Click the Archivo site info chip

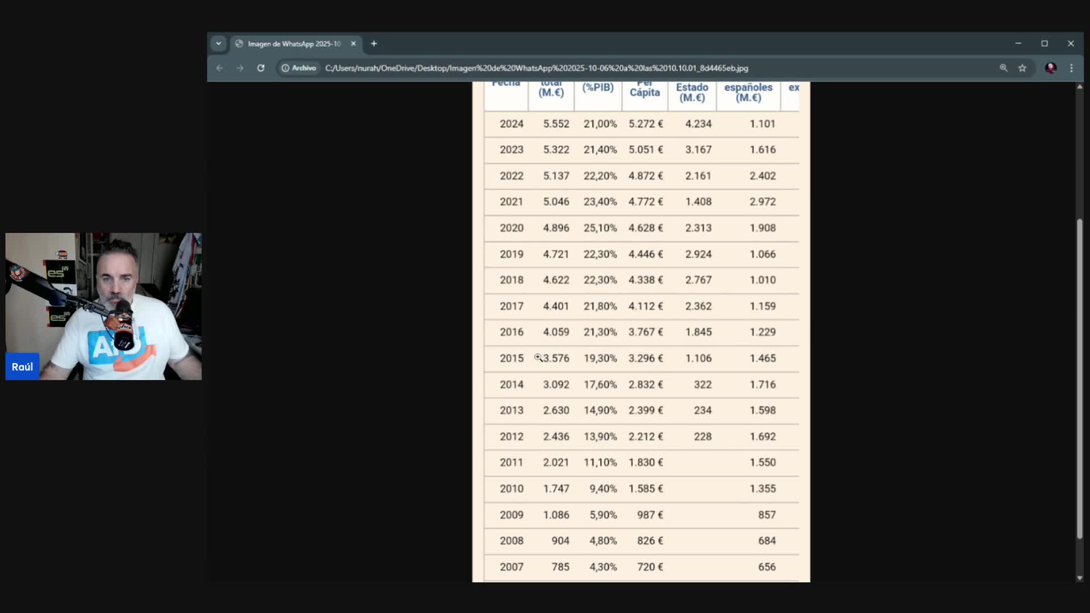[299, 68]
